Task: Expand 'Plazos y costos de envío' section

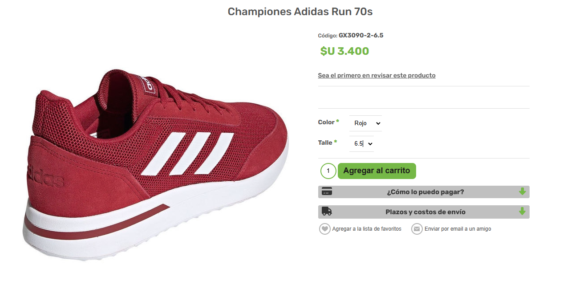Action: 425,212
